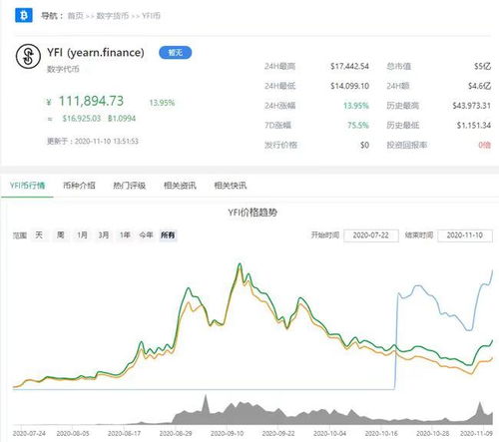Viewport: 499px width, 442px height.
Task: Open the 数字货币 breadcrumb link
Action: click(x=112, y=16)
